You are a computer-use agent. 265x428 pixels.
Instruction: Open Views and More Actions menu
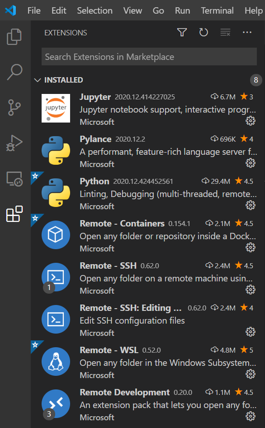(x=247, y=32)
